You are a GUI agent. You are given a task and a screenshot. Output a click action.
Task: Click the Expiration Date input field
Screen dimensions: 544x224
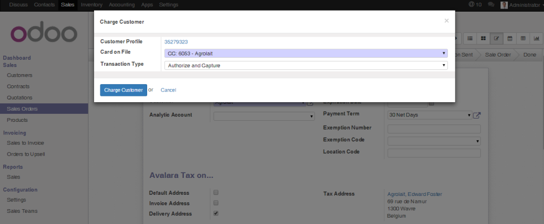tap(407, 103)
